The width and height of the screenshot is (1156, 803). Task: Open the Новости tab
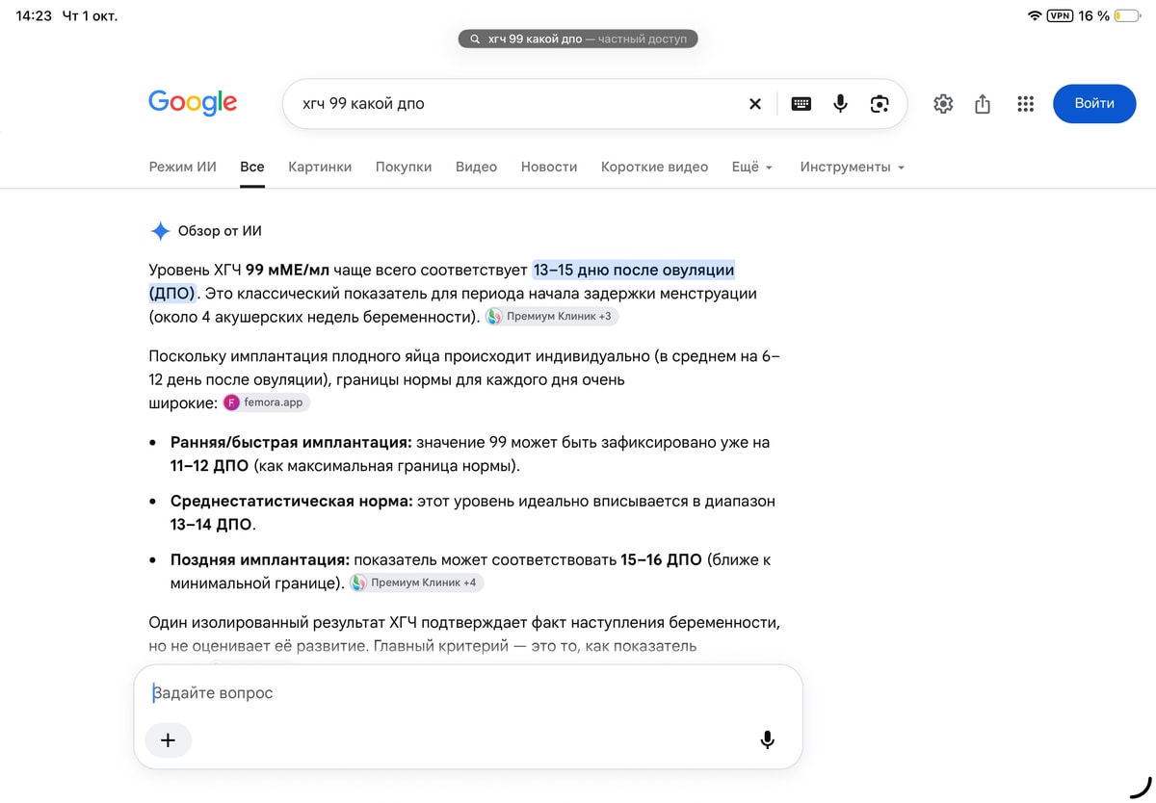pyautogui.click(x=549, y=167)
